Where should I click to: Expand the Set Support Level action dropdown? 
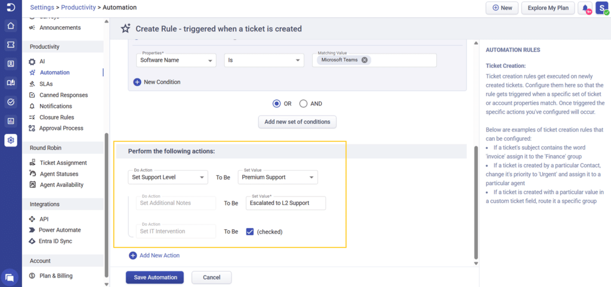168,177
